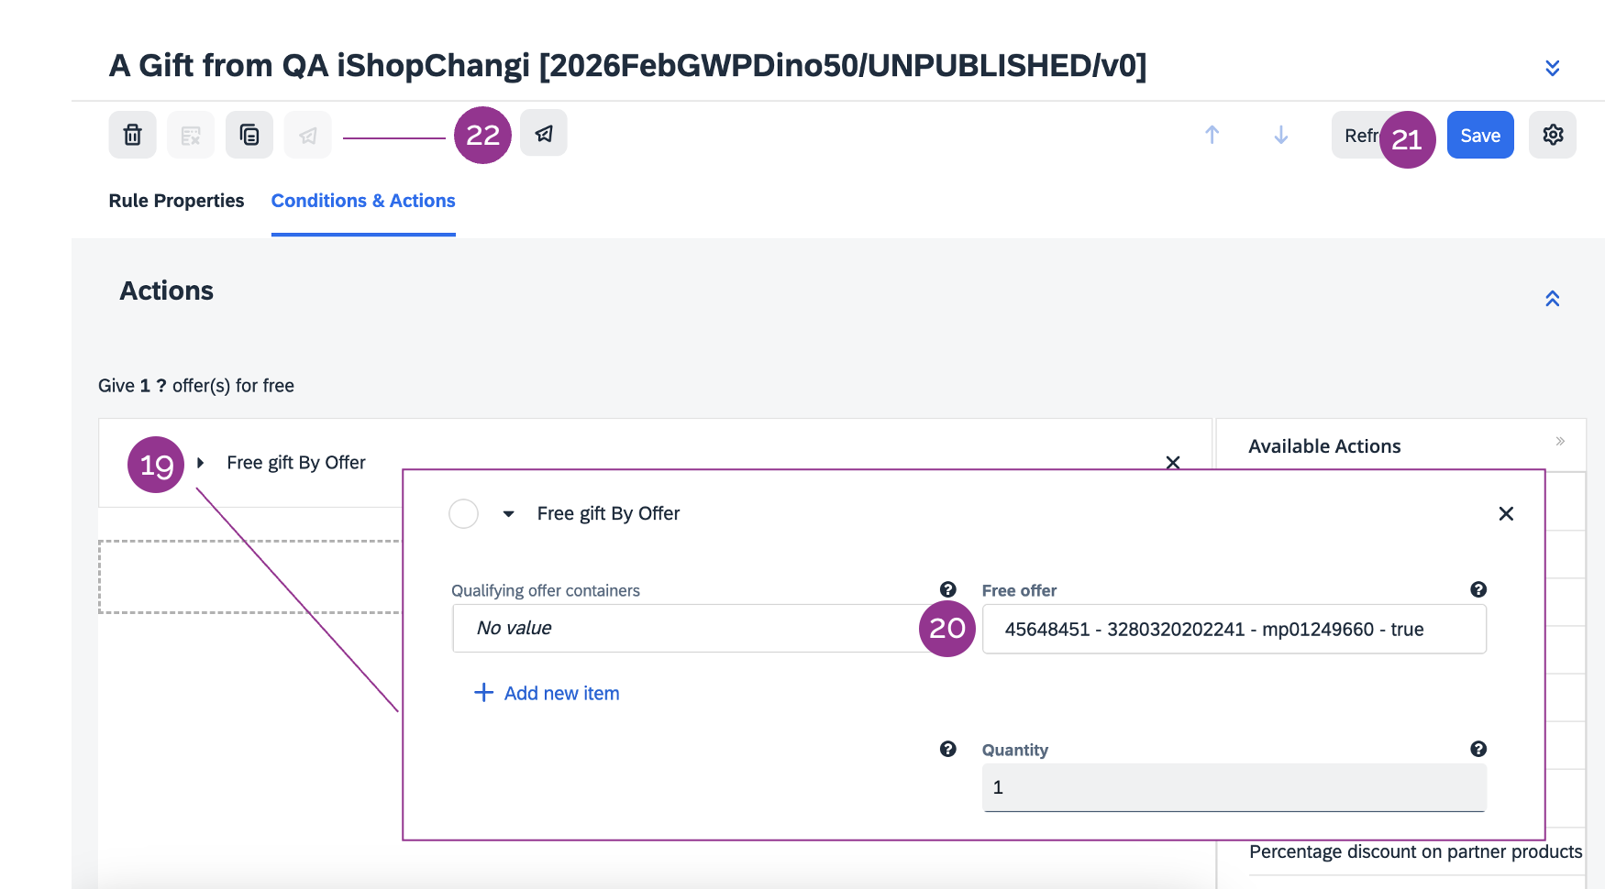This screenshot has width=1605, height=889.
Task: Click help icon beside Quantity field
Action: click(x=1478, y=749)
